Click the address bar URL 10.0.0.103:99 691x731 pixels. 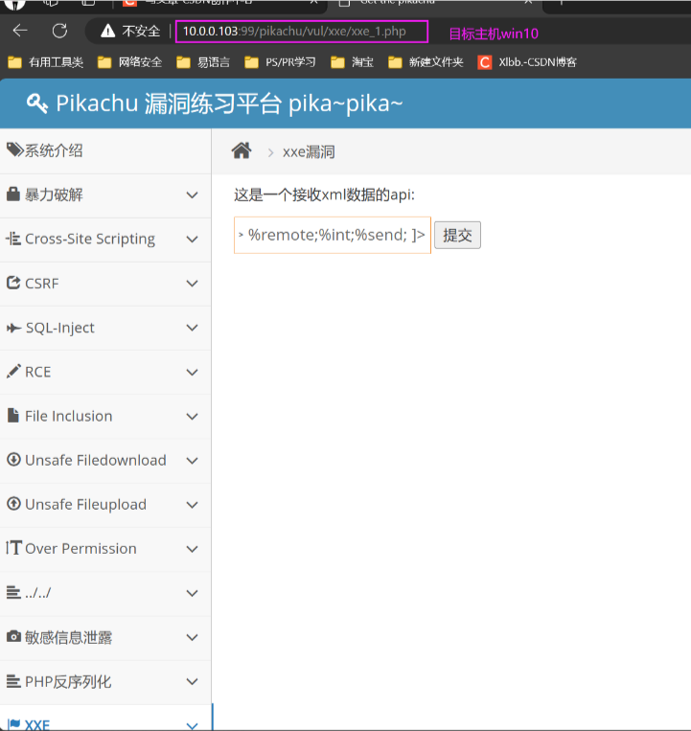point(294,32)
